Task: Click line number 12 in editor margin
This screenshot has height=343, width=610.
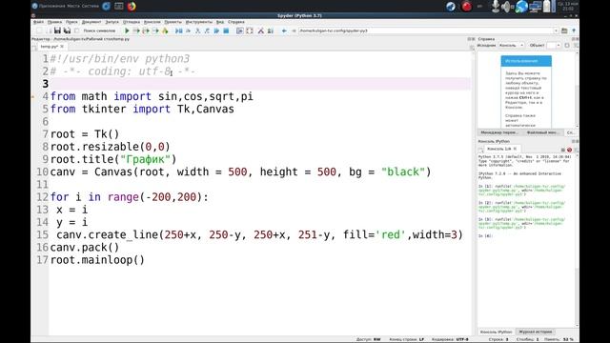Action: coord(42,197)
